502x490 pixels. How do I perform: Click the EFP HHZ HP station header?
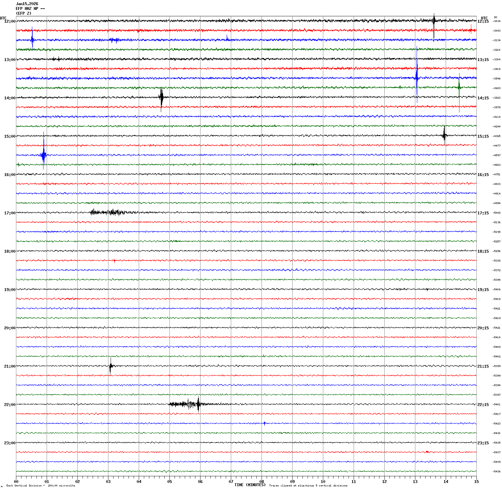coord(30,9)
